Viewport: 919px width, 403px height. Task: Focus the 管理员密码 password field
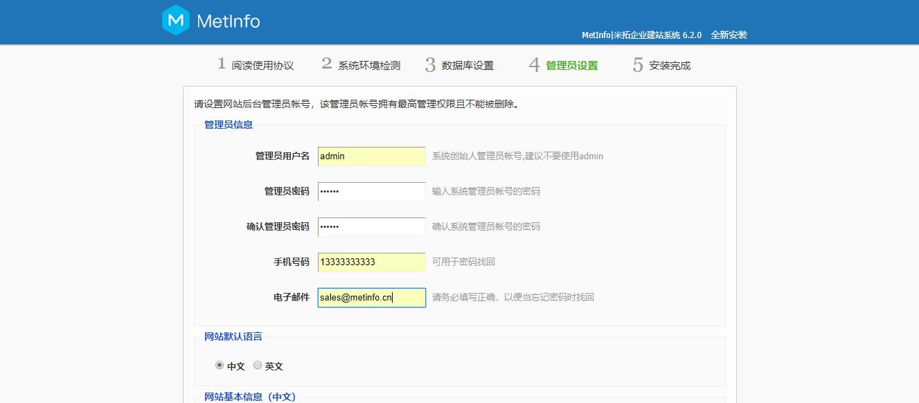click(x=372, y=192)
